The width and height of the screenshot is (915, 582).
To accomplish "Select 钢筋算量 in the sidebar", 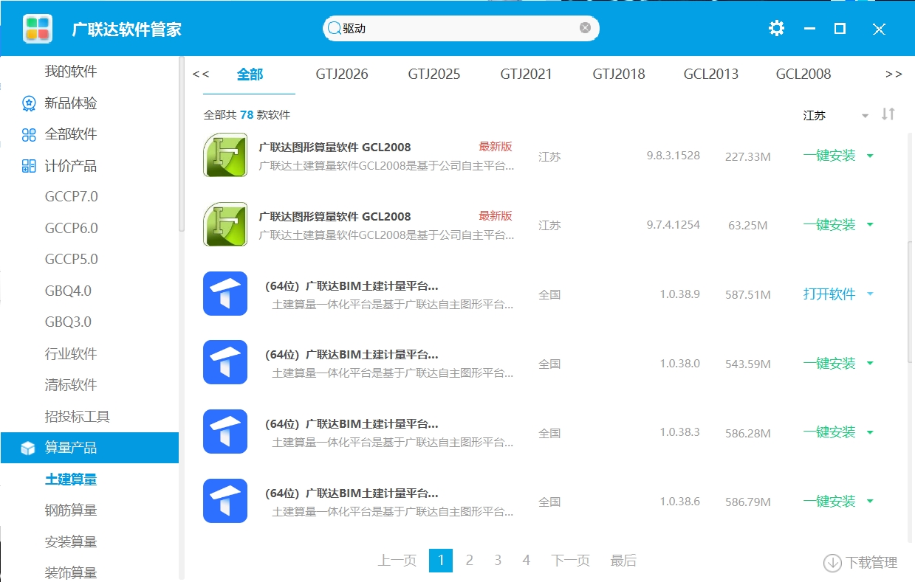I will (71, 510).
